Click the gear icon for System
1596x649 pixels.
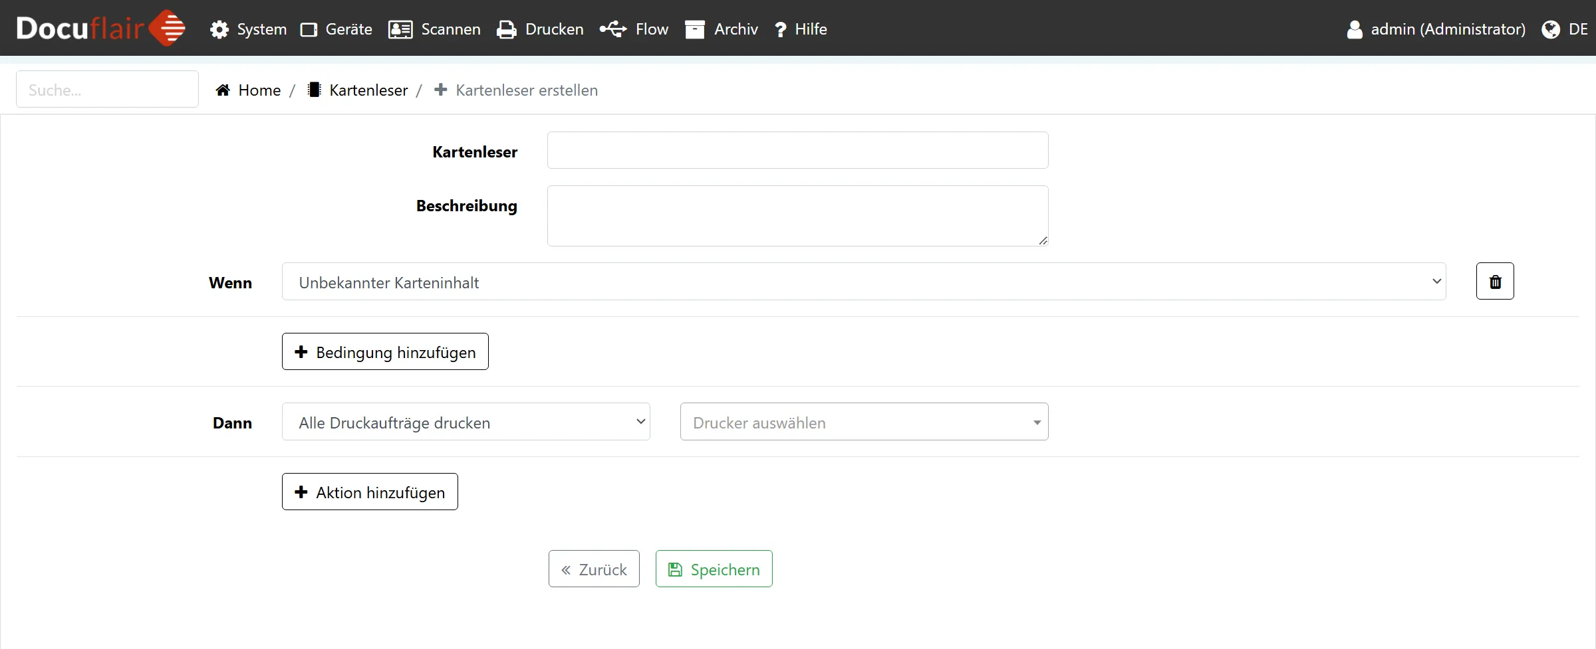tap(219, 29)
